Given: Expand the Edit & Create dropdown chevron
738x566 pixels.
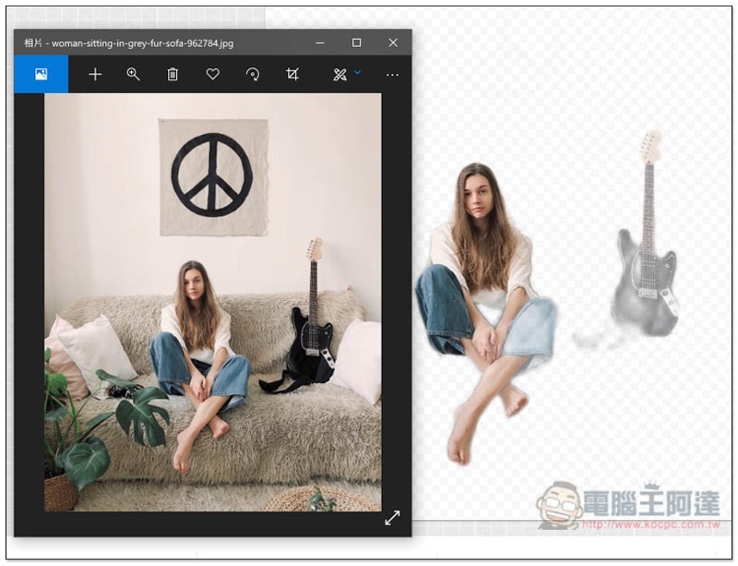Looking at the screenshot, I should pyautogui.click(x=358, y=73).
